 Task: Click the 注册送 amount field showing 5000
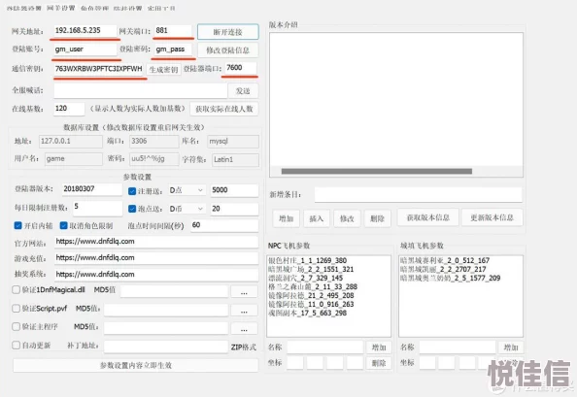[234, 190]
